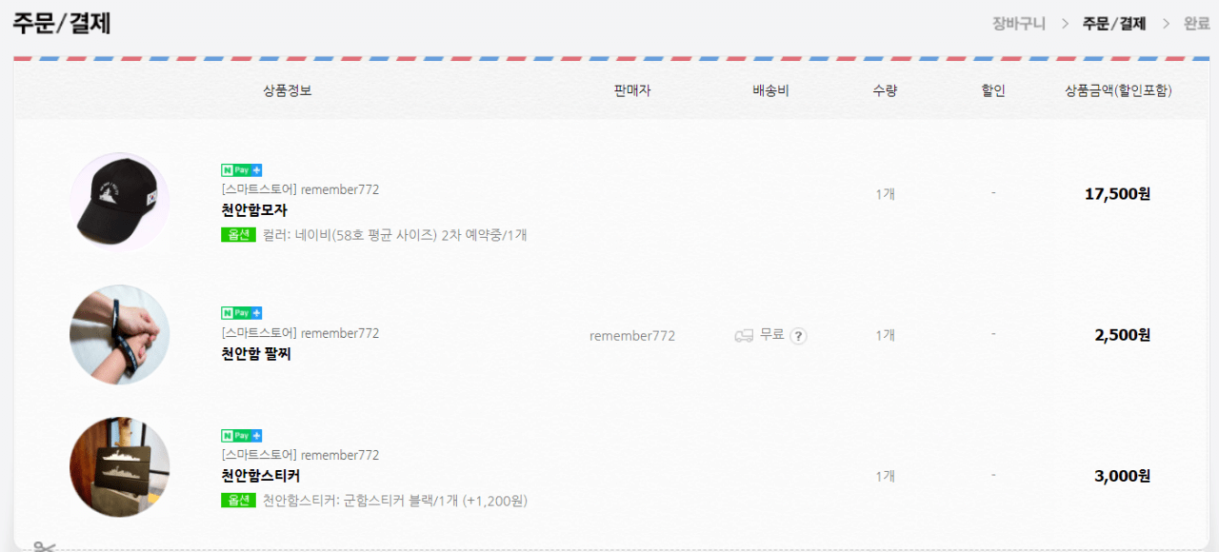This screenshot has height=552, width=1219.
Task: Open the bracelet product thumbnail
Action: 120,335
